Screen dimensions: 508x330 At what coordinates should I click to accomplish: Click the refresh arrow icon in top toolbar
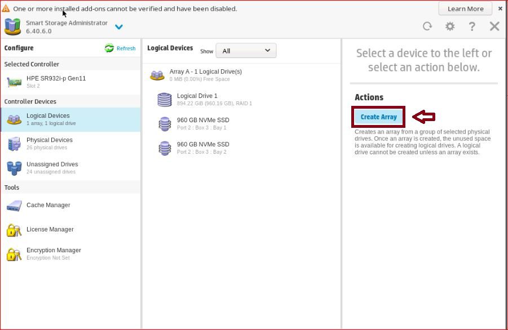427,26
